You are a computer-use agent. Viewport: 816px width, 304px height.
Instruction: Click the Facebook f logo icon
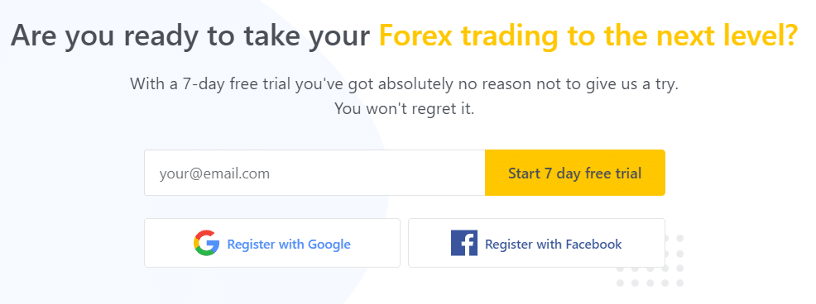click(464, 243)
